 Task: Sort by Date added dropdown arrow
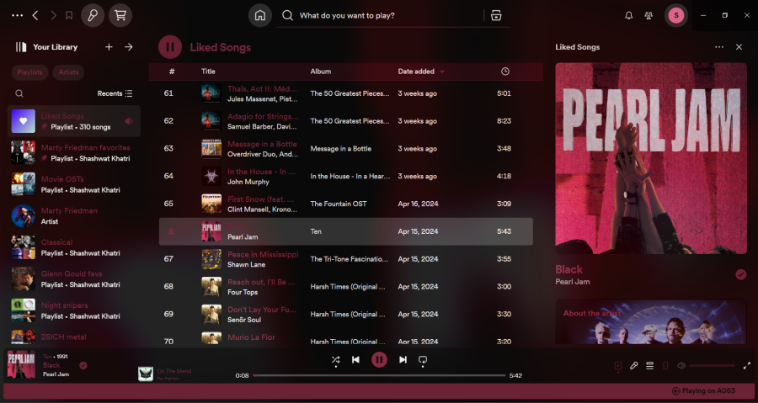coord(442,72)
